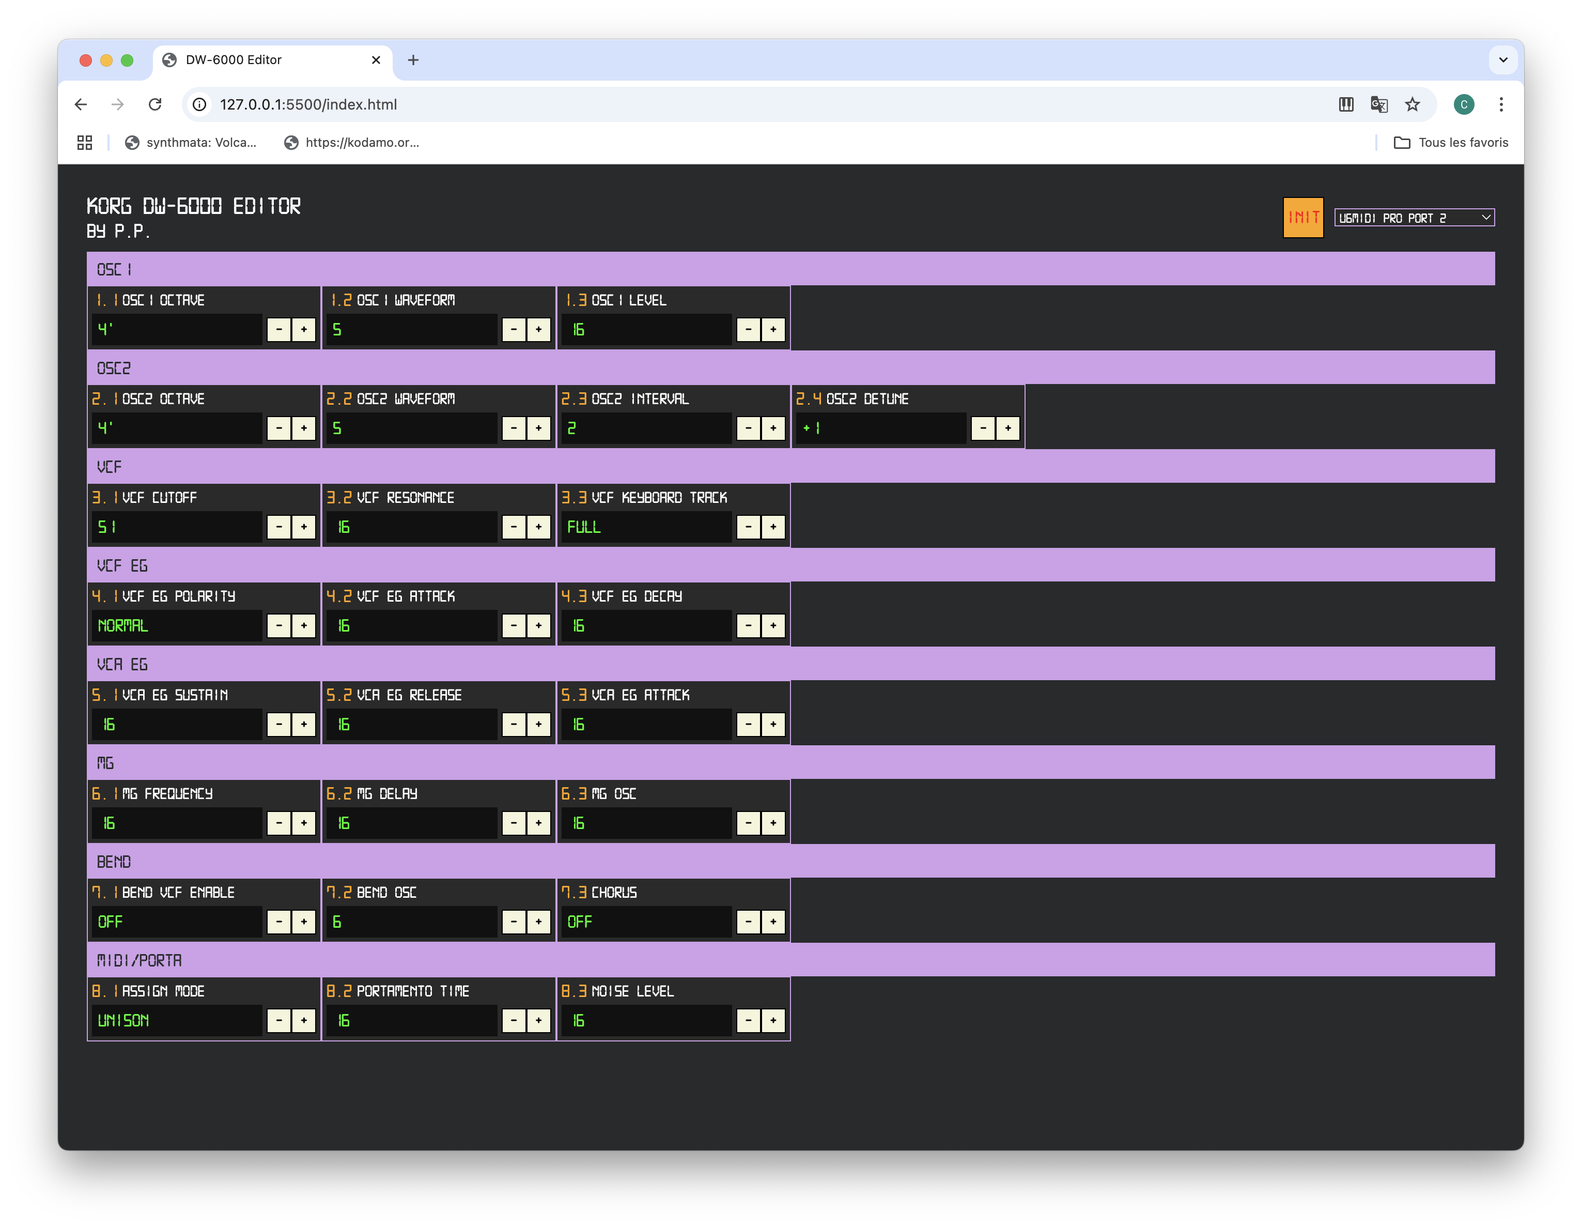The height and width of the screenshot is (1227, 1582).
Task: Open the kodamo.or bookmark
Action: coord(352,143)
